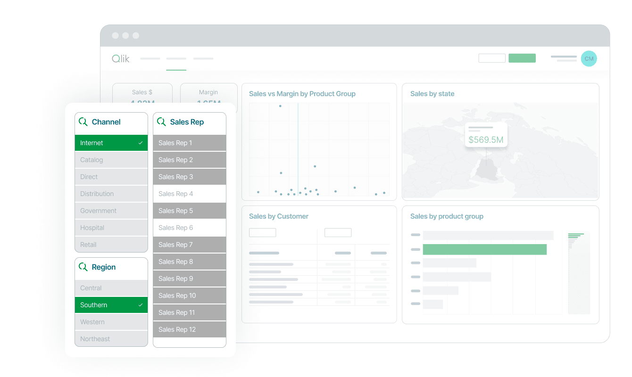Screen dimensions: 632x377
Task: Select Sales Rep 4 in the filter list
Action: 189,194
